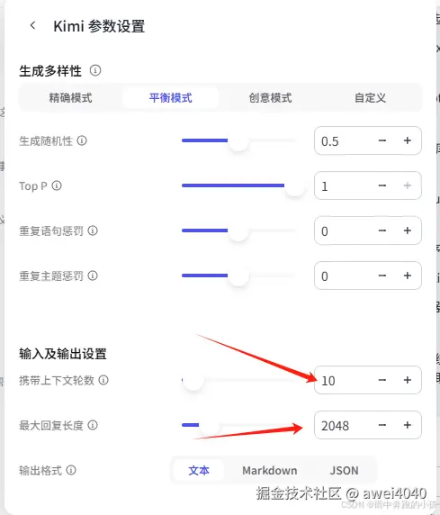Click the 生成随机性 label
This screenshot has width=440, height=515.
[x=46, y=140]
